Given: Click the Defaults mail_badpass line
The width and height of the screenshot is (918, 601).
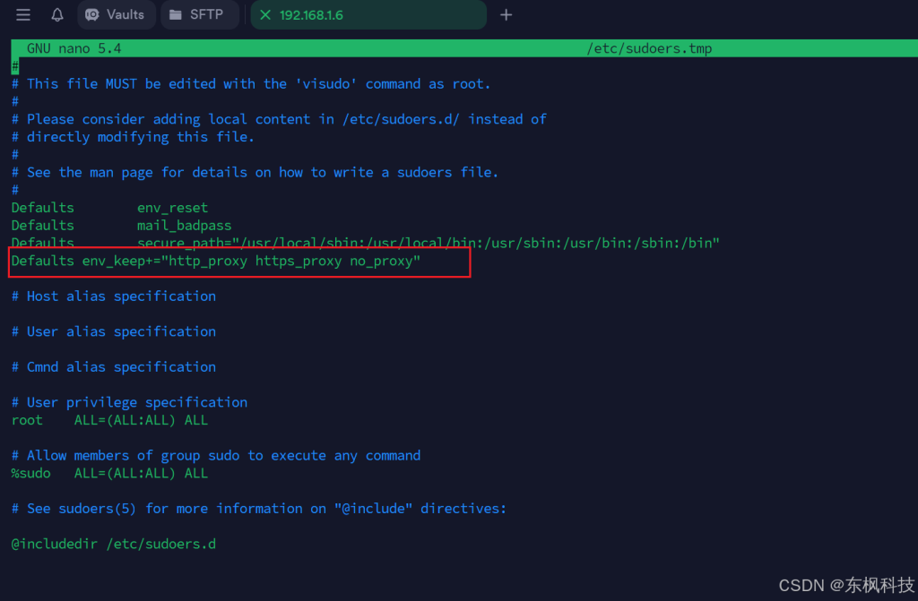Looking at the screenshot, I should click(x=121, y=226).
